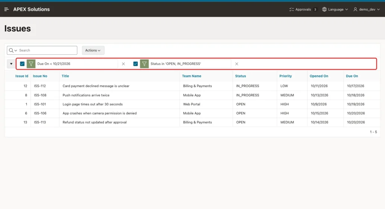Click Billing & Payments in ISS-112 row

tap(197, 86)
